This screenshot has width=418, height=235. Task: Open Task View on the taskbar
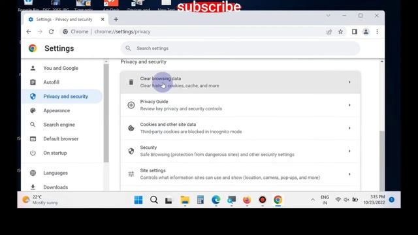pyautogui.click(x=169, y=200)
